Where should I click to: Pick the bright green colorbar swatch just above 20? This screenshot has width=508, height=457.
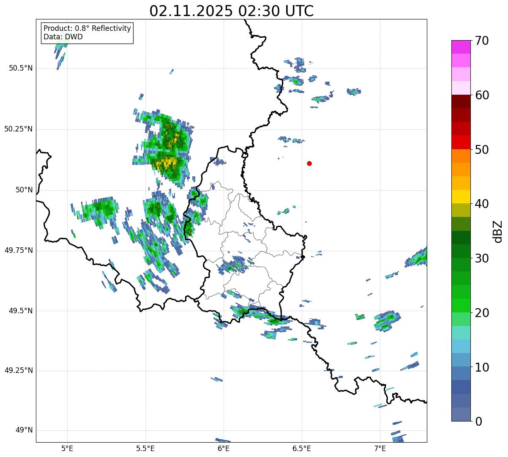tap(461, 306)
